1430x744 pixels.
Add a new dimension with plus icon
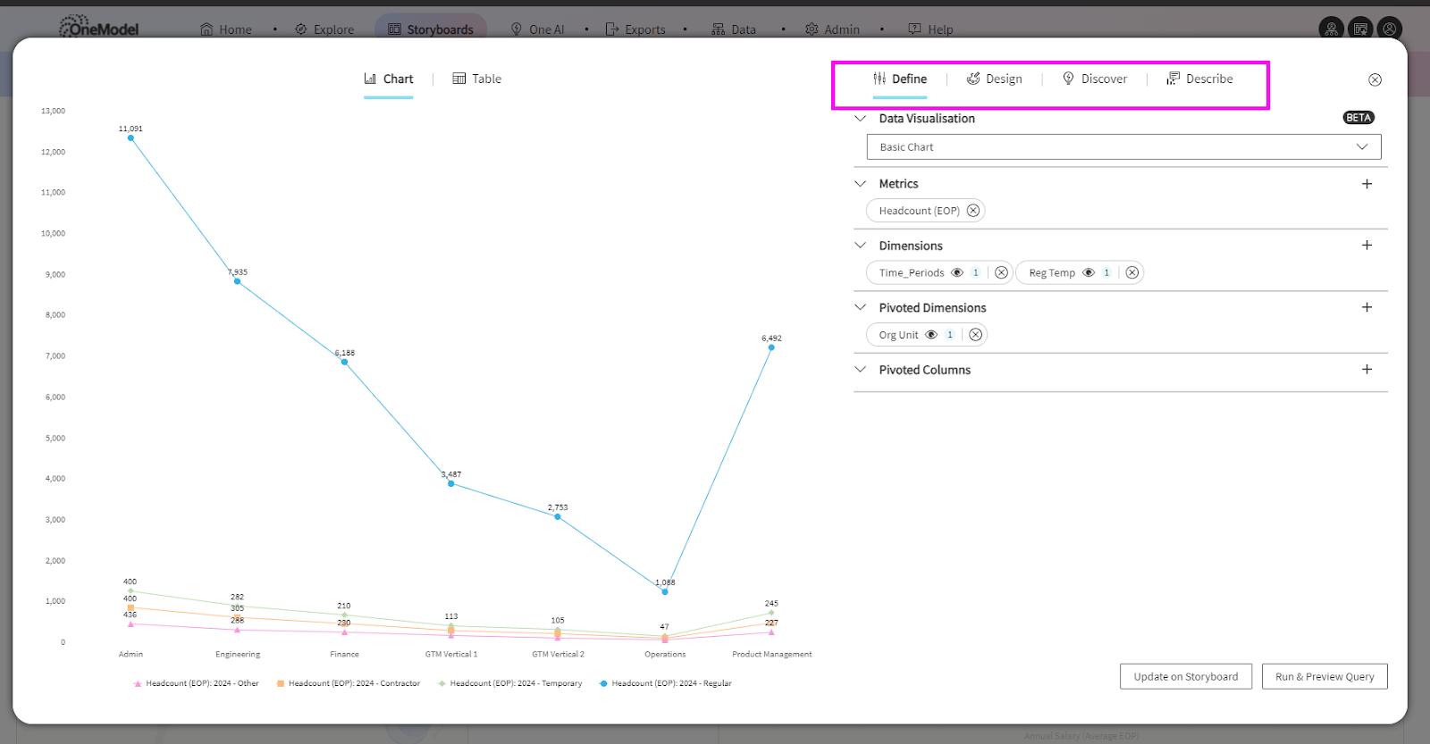[1367, 246]
